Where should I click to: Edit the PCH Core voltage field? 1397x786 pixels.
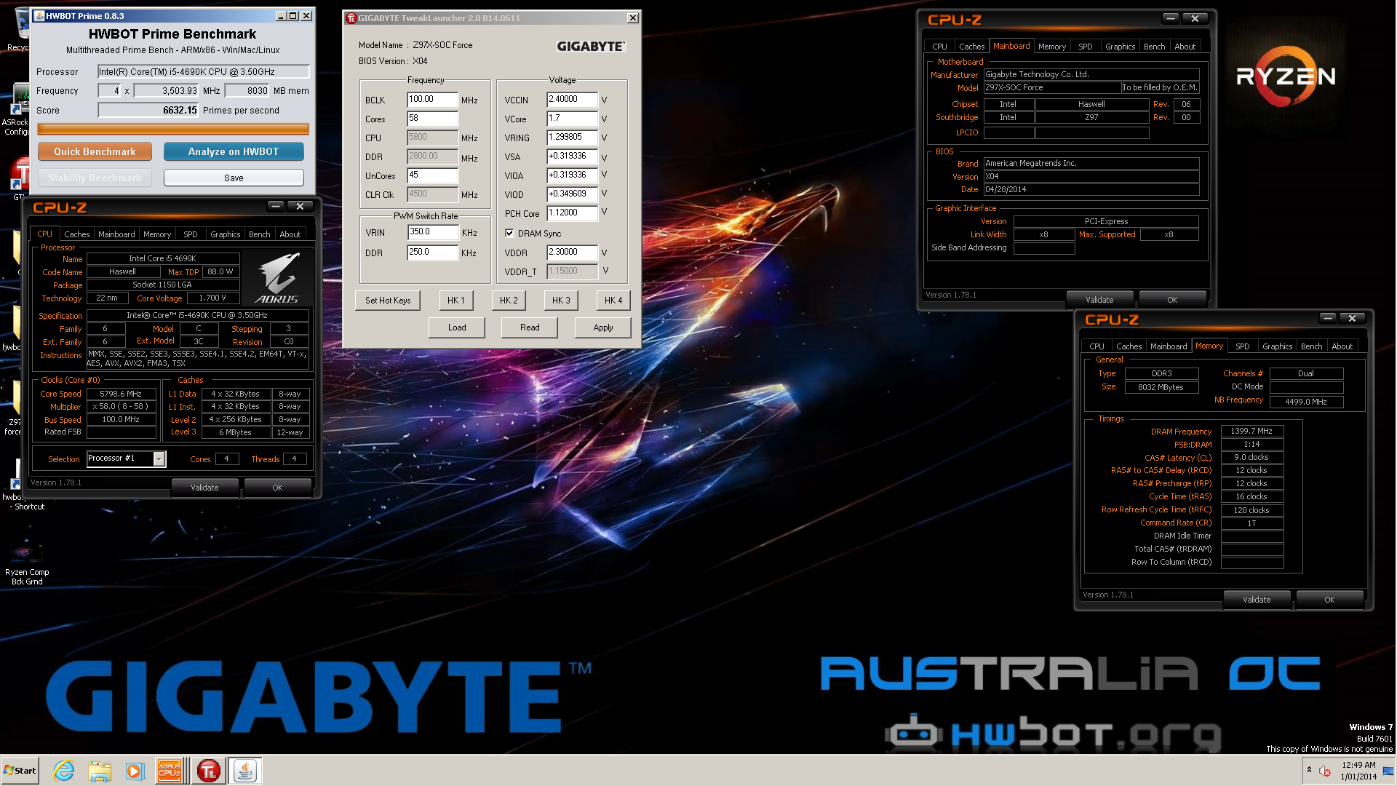(x=573, y=213)
